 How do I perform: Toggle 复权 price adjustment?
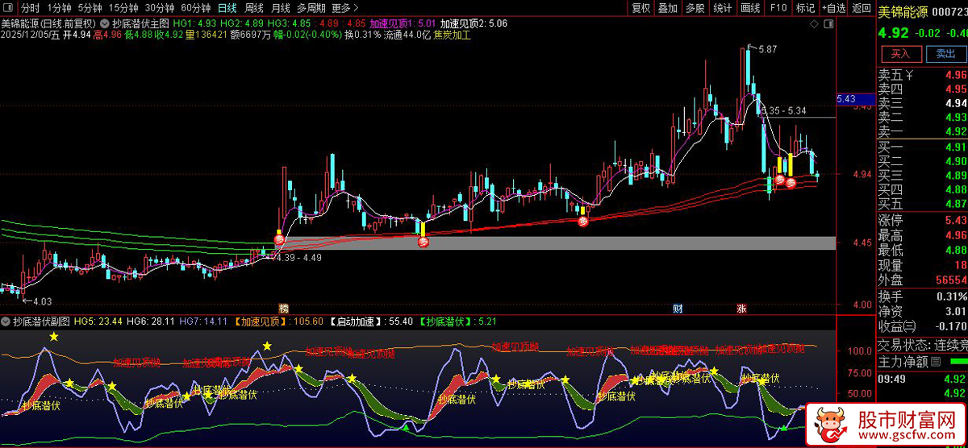pos(640,8)
